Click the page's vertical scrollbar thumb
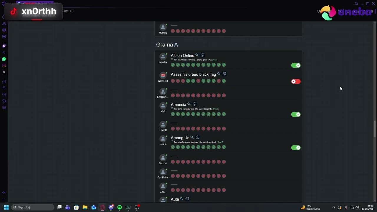This screenshot has height=212, width=377. pyautogui.click(x=375, y=129)
